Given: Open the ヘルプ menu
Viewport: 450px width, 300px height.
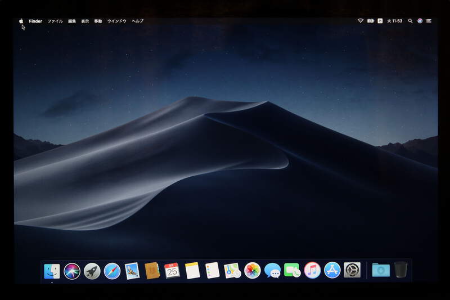Looking at the screenshot, I should tap(137, 21).
